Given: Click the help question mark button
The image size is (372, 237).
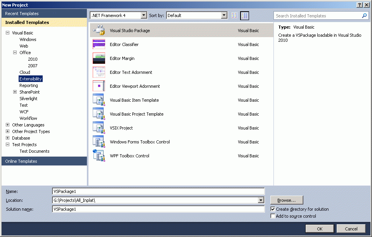Looking at the screenshot, I should (360, 5).
